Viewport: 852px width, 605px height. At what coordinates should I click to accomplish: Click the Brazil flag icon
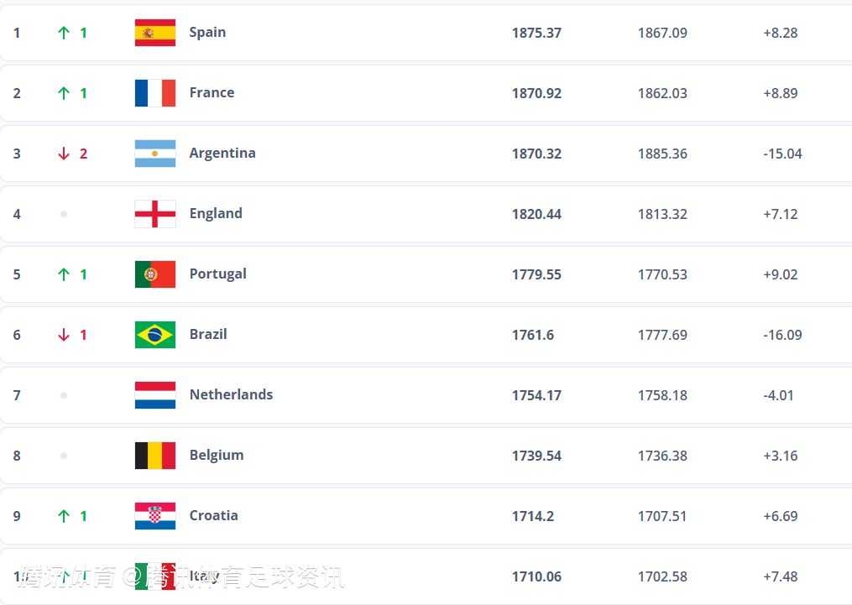pos(155,335)
